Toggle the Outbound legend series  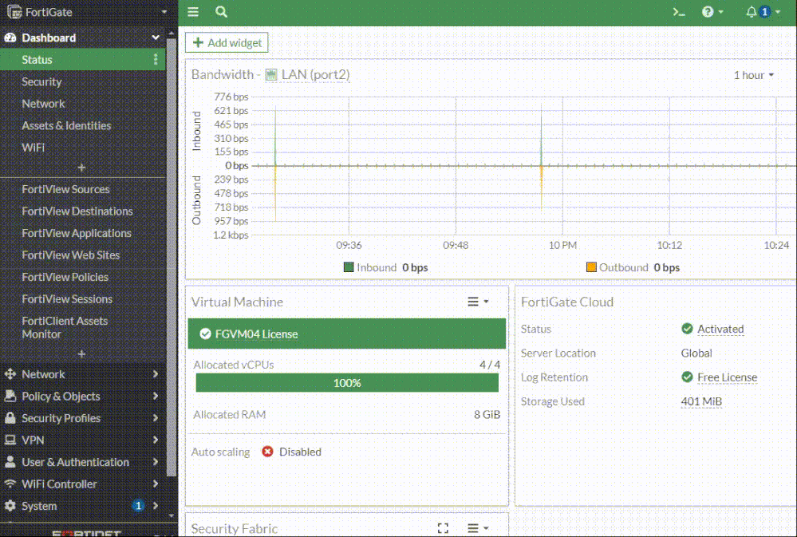coord(633,267)
